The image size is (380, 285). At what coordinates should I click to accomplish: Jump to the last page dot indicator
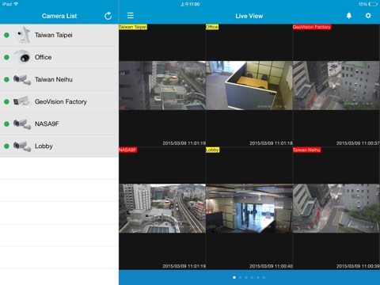[x=264, y=277]
